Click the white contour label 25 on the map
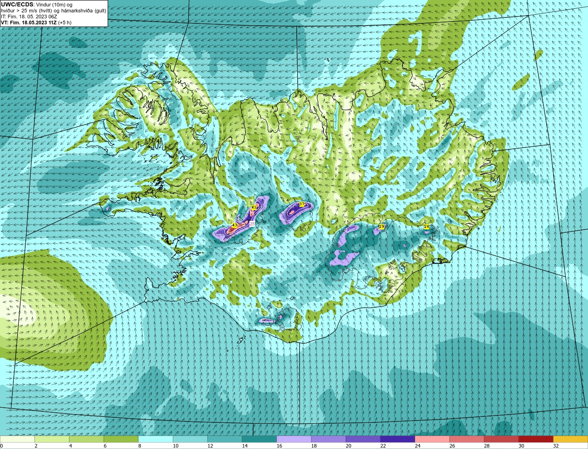This screenshot has height=449, width=588. point(252,223)
